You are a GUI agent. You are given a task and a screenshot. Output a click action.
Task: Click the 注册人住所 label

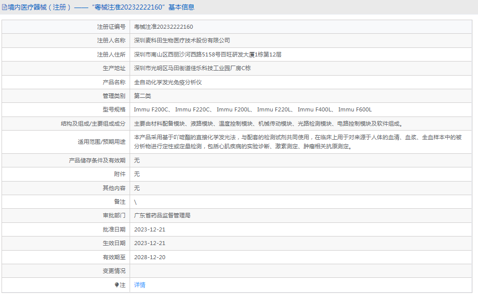click(x=111, y=54)
